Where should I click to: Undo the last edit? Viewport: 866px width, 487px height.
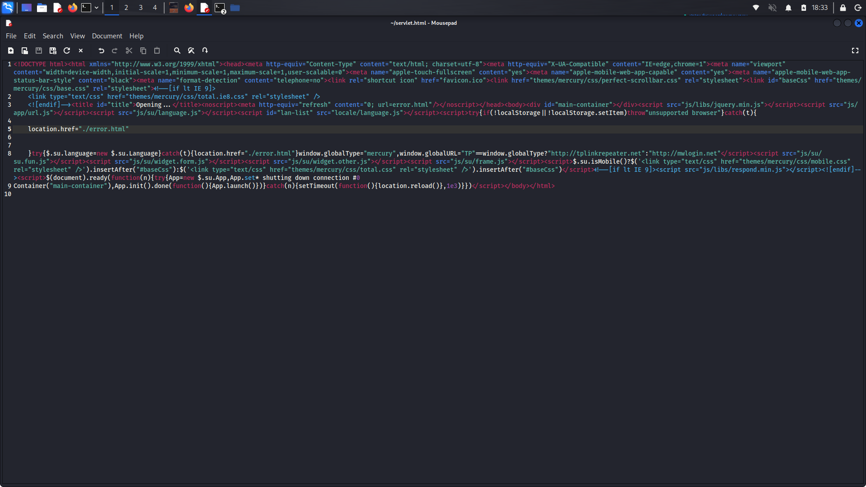101,51
